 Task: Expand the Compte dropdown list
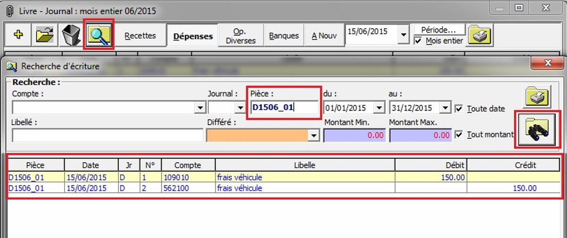(200, 108)
